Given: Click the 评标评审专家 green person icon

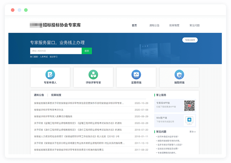Looking at the screenshot, I should tap(93, 74).
